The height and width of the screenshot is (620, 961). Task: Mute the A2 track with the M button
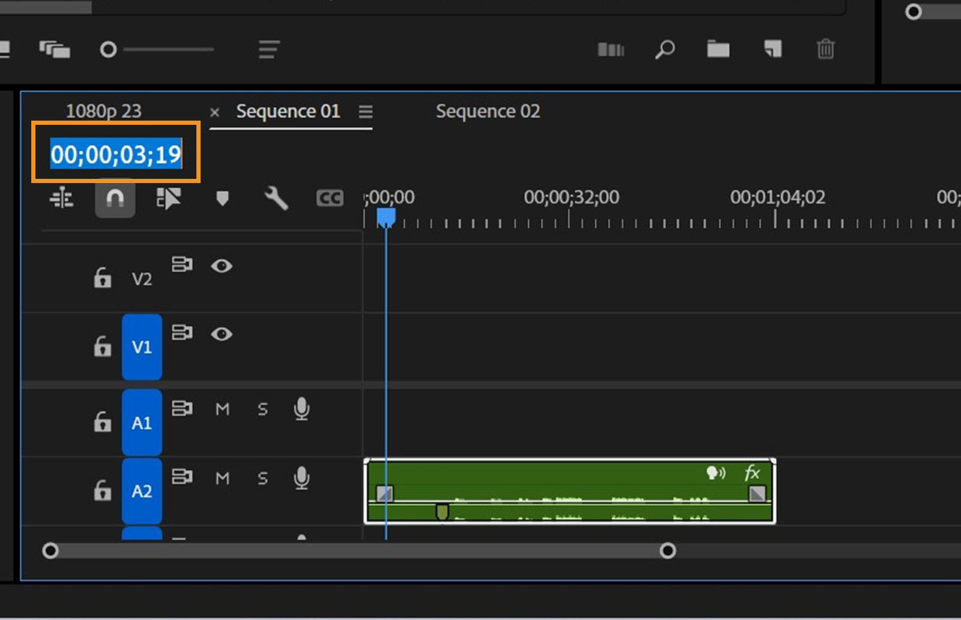point(222,478)
